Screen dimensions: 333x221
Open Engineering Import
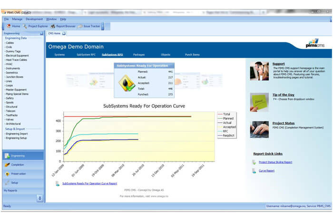[x=17, y=134]
